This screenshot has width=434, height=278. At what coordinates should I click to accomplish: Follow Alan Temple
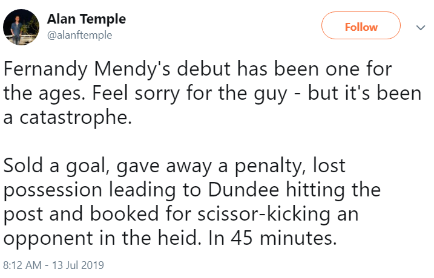pos(361,25)
